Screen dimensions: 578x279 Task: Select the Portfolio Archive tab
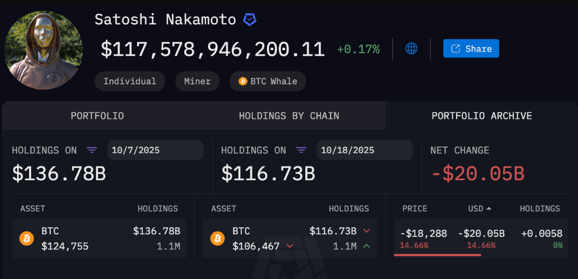[482, 116]
